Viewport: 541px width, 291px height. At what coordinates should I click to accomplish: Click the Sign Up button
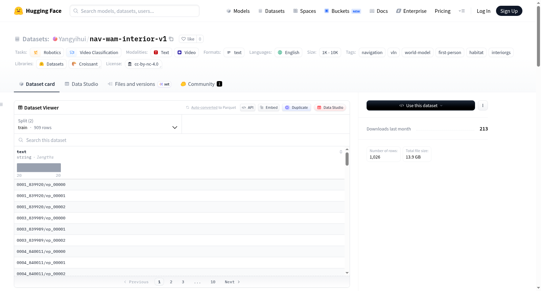click(x=509, y=11)
